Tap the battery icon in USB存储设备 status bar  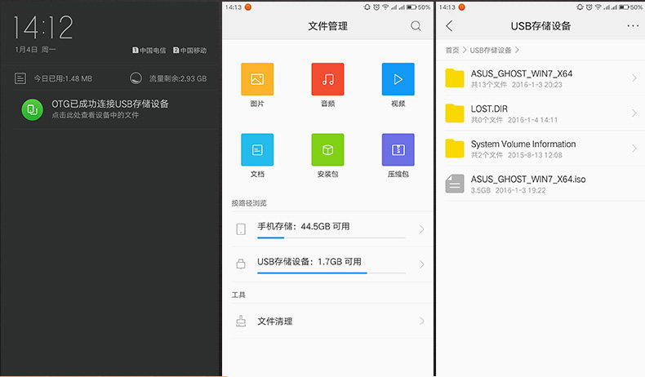tap(624, 7)
